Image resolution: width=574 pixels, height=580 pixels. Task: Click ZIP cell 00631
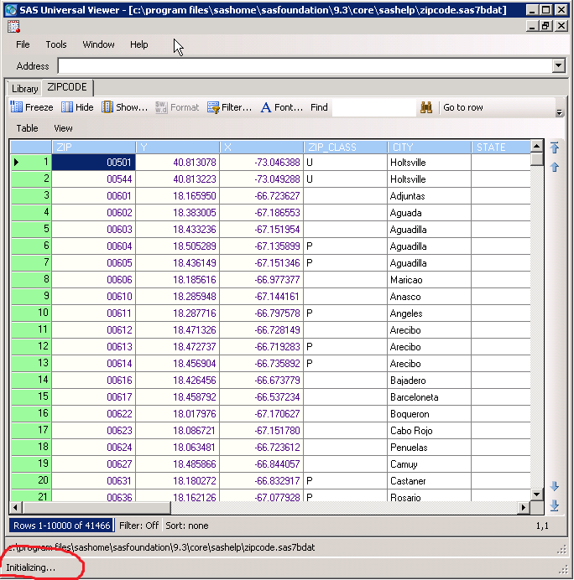94,480
